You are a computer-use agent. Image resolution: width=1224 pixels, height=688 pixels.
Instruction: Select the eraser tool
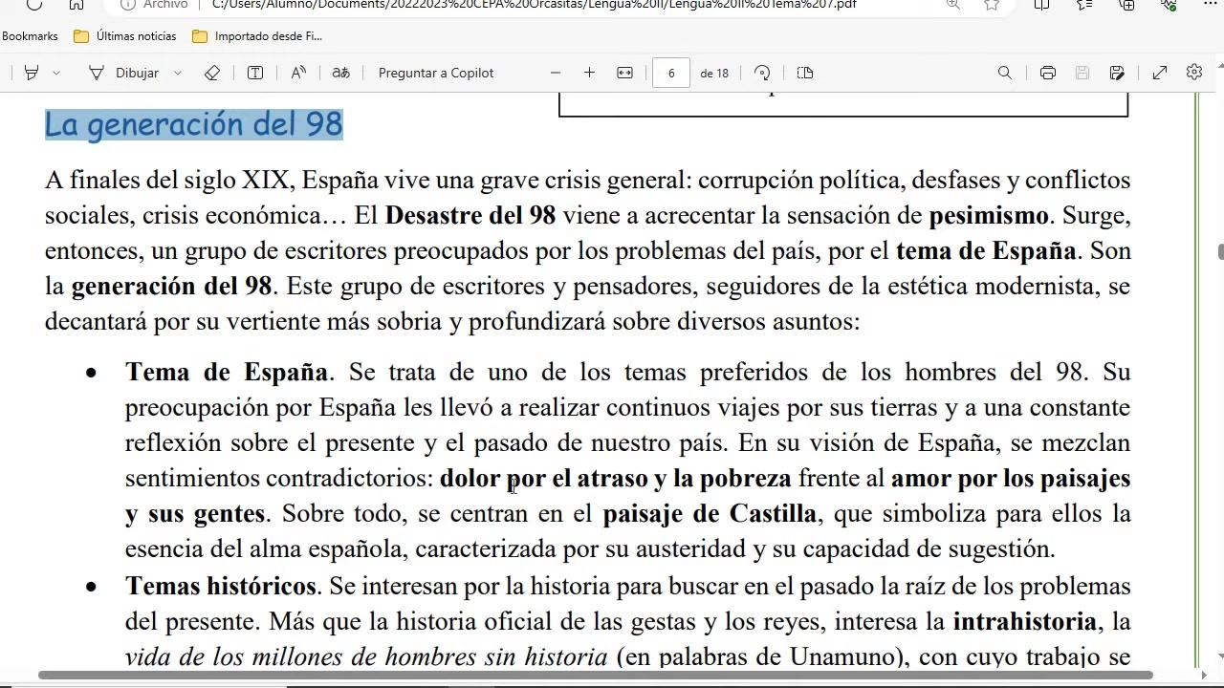212,73
